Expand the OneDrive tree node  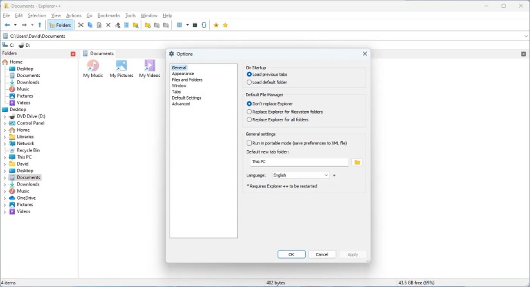pyautogui.click(x=4, y=198)
